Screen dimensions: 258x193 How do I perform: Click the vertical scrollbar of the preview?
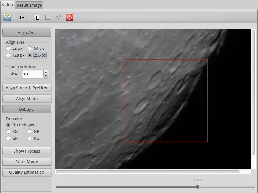tap(253, 92)
